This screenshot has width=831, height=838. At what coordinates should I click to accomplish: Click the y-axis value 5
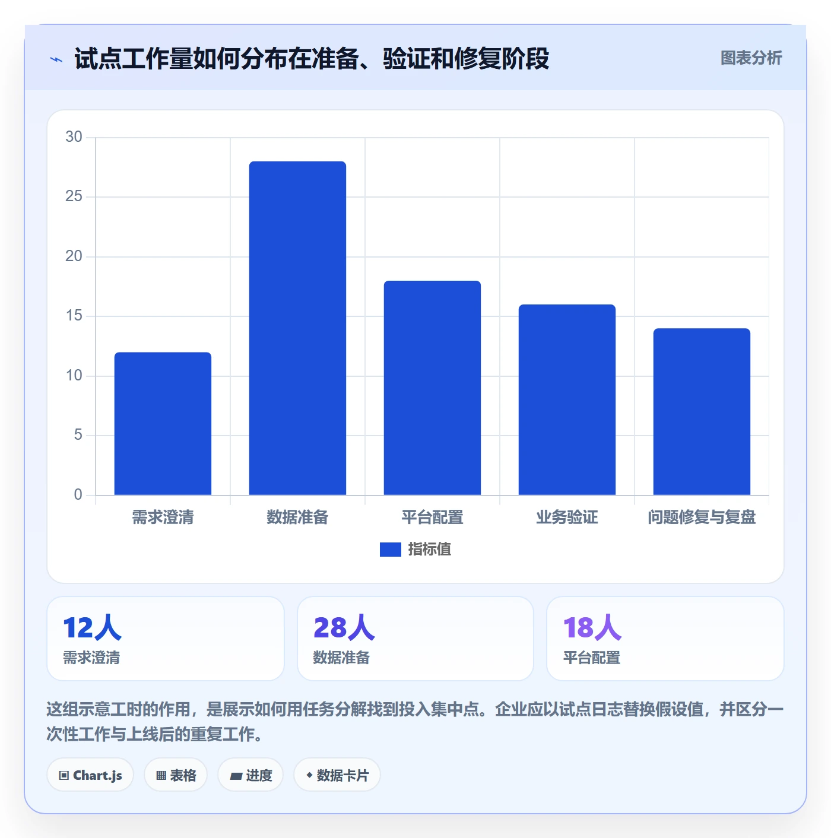tap(78, 435)
